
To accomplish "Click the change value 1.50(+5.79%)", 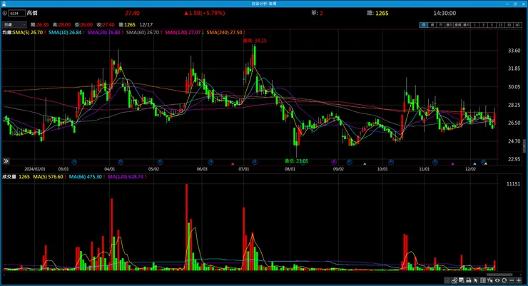I will pos(205,13).
